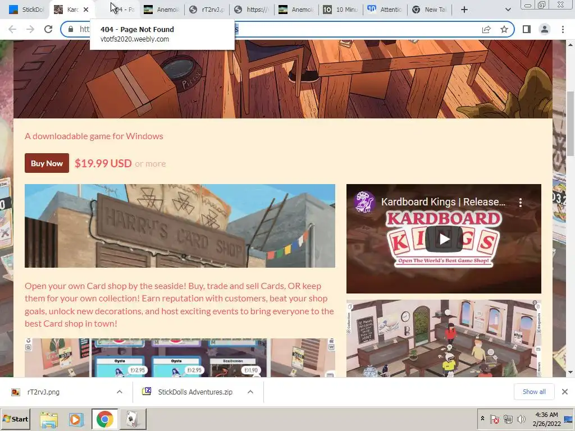
Task: Open the card trading screenshot thumbnail
Action: click(x=180, y=357)
